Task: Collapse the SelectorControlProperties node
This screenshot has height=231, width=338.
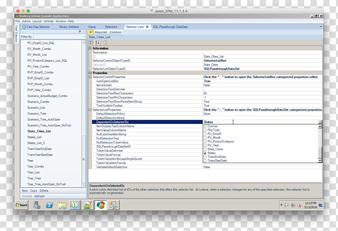Action: click(90, 77)
